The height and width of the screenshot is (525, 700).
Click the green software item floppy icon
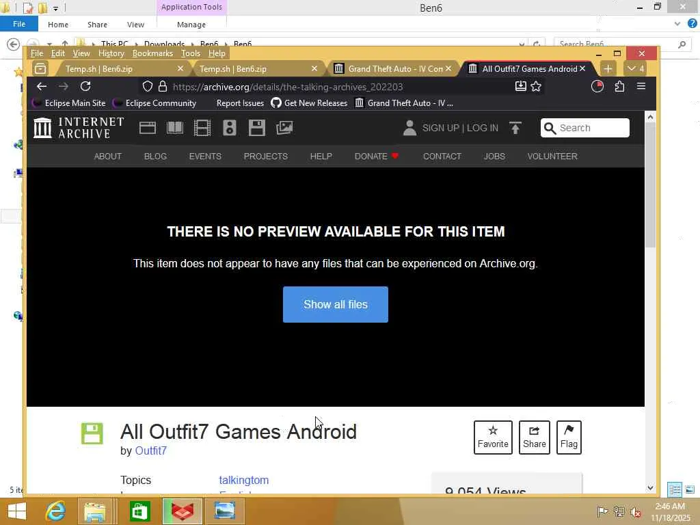(92, 433)
